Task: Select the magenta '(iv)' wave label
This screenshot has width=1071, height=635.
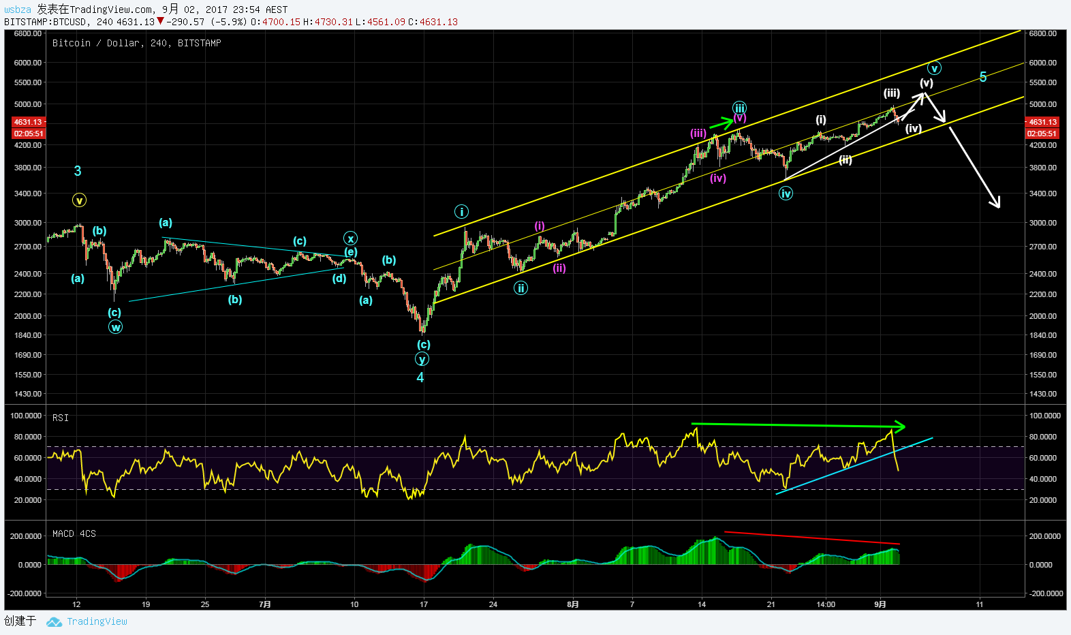Action: pyautogui.click(x=718, y=179)
